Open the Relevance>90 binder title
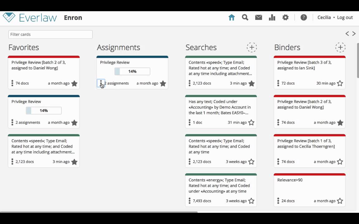 (290, 180)
